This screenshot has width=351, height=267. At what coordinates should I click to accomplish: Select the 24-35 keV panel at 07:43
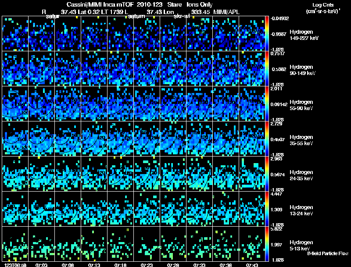pos(252,174)
